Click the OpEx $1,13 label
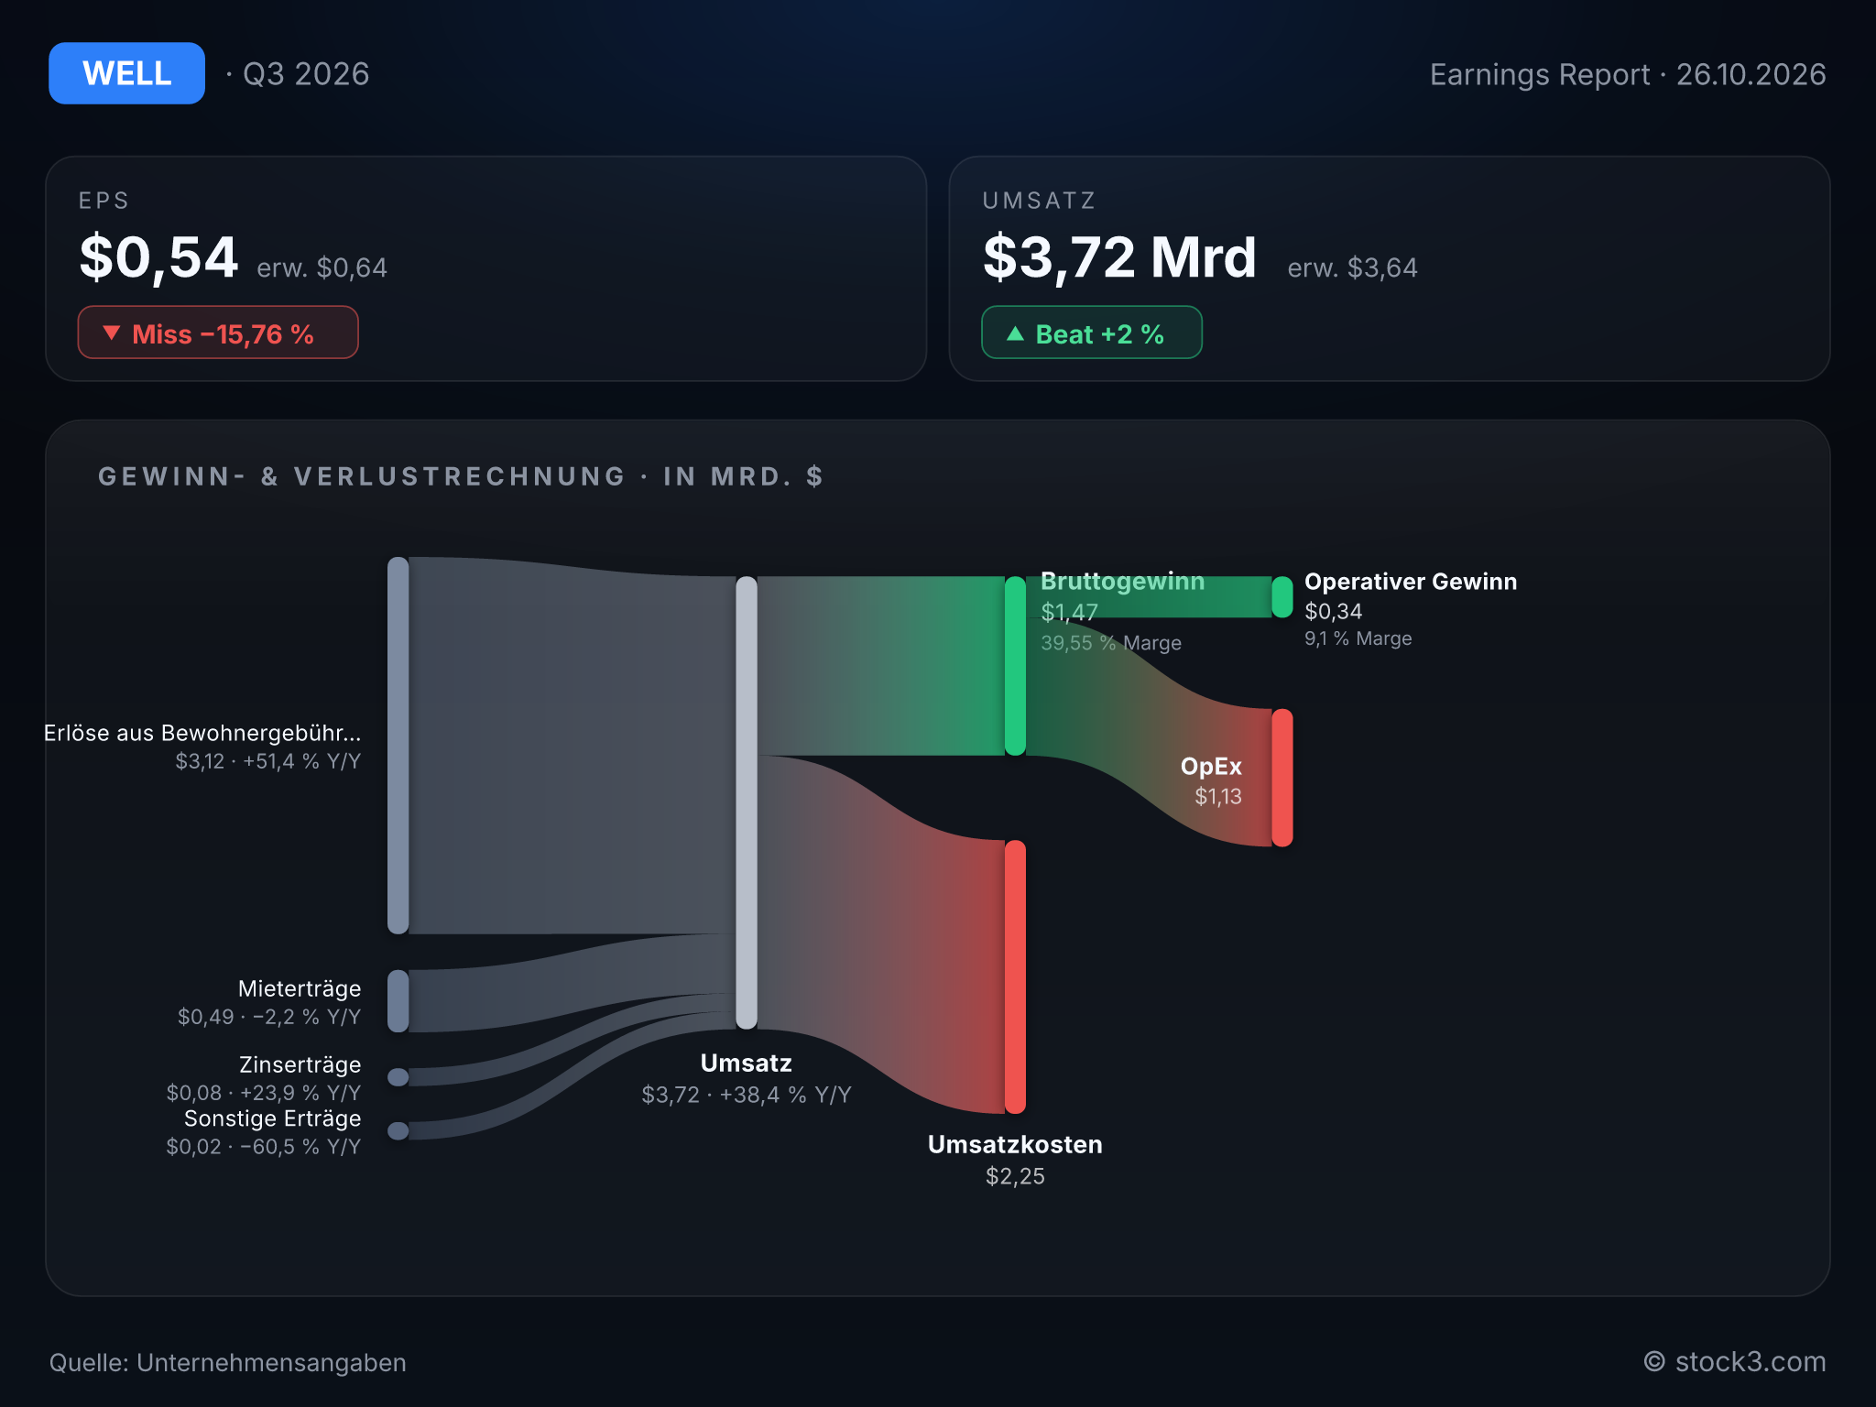The height and width of the screenshot is (1407, 1876). 1212,781
